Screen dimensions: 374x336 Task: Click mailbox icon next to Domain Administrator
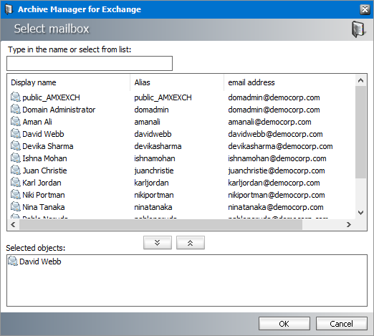tap(16, 109)
